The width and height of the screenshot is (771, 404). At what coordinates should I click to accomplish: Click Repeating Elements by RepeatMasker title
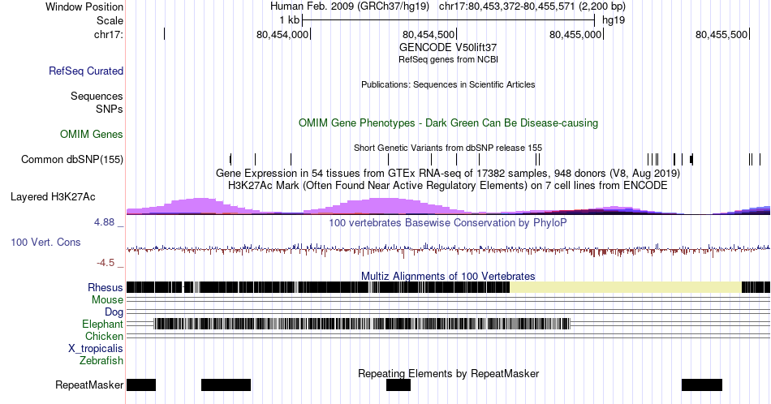(x=449, y=373)
